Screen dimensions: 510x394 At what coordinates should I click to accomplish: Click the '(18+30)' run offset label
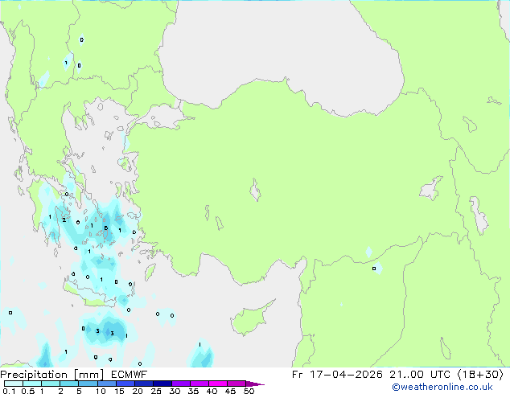click(480, 375)
